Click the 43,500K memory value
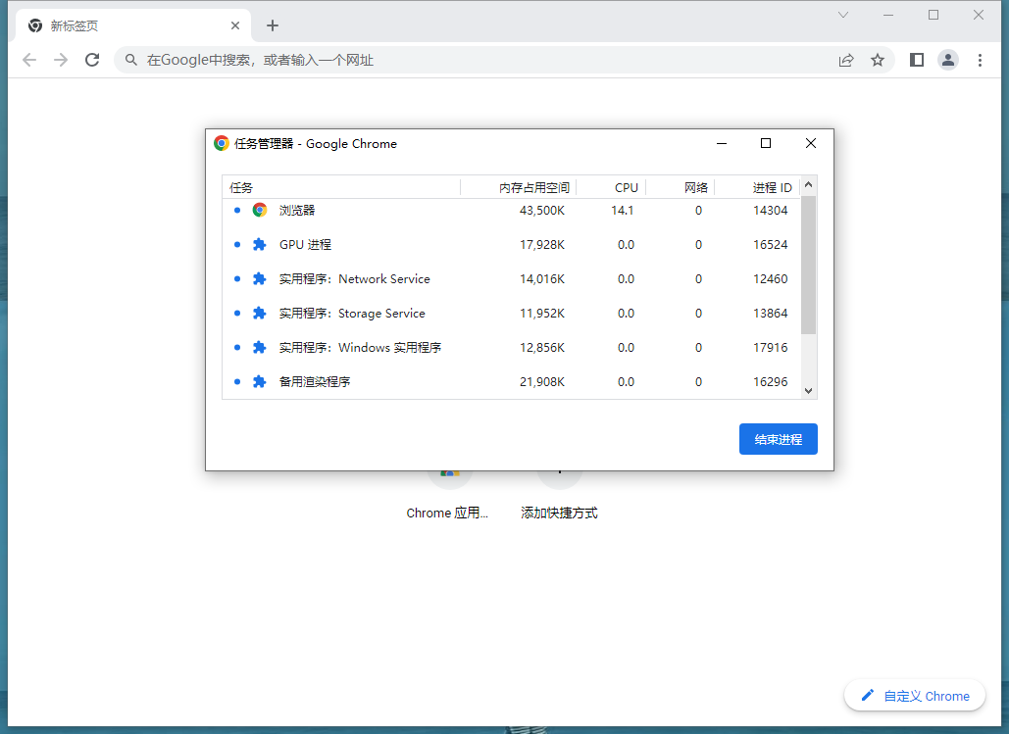This screenshot has height=734, width=1009. tap(542, 211)
